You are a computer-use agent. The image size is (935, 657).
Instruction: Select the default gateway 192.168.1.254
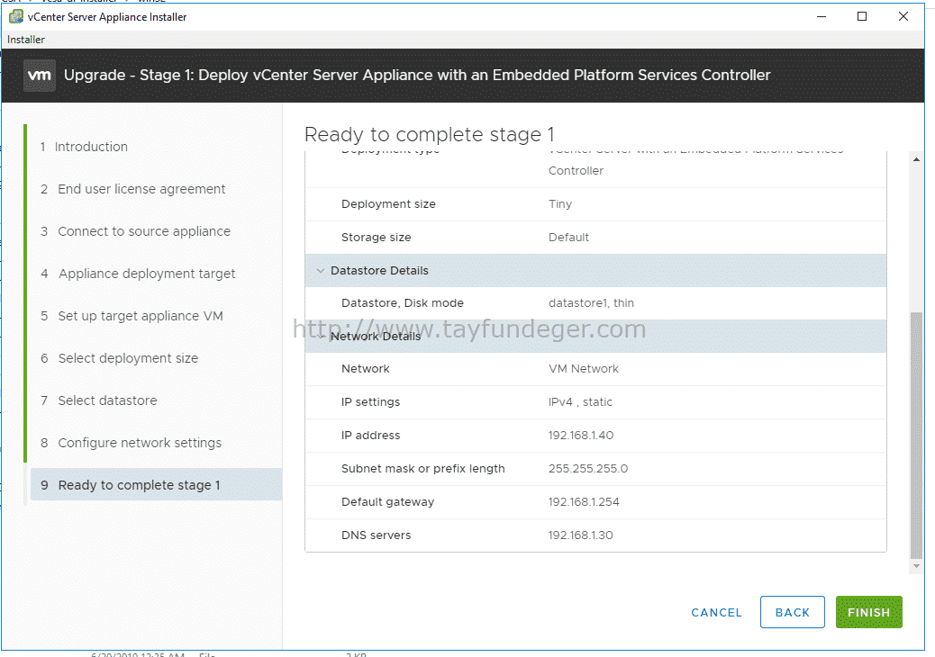tap(584, 502)
